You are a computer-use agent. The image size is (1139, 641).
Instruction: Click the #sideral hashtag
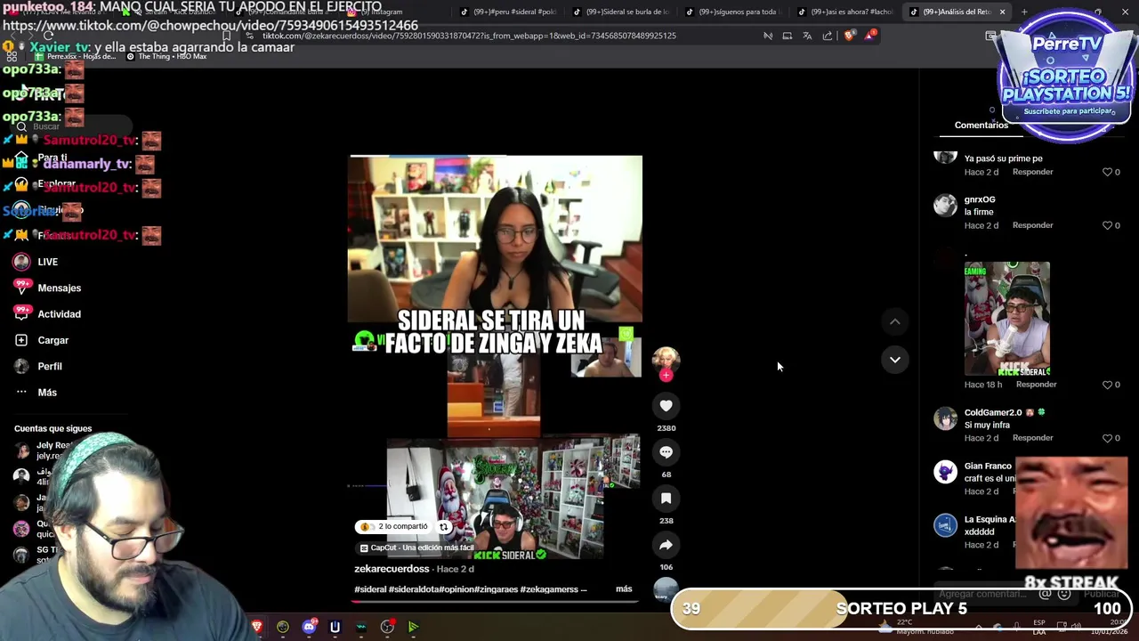click(370, 589)
